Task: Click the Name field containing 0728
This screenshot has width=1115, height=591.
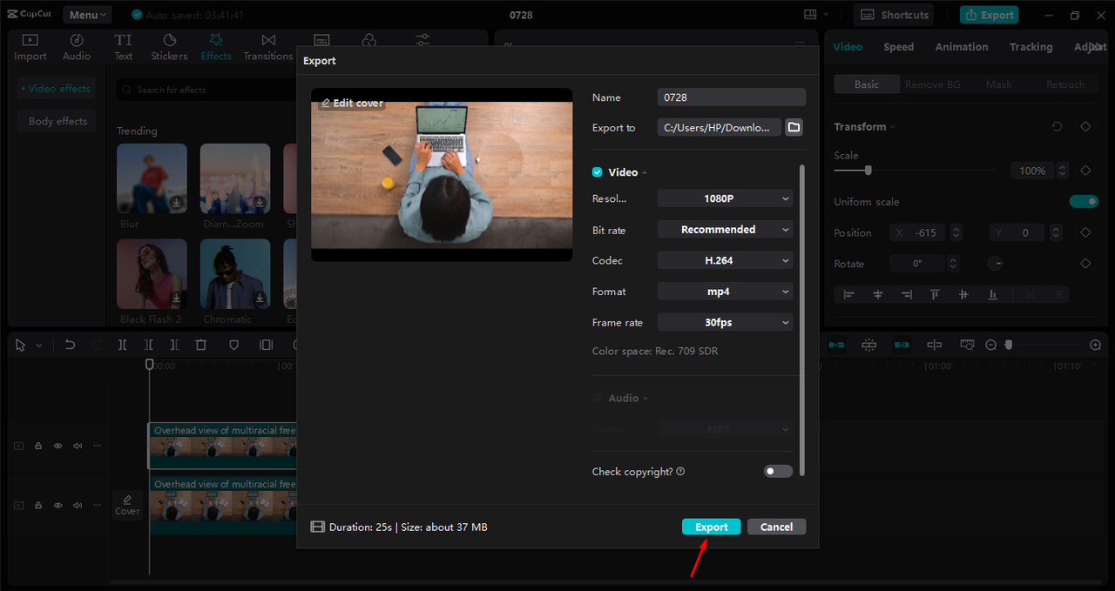Action: pos(732,97)
